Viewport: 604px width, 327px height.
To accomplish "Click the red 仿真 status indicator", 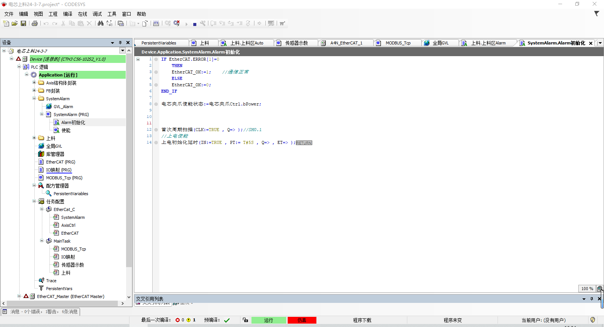I will (x=302, y=320).
